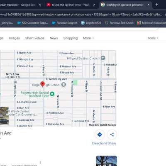Click the N Pittsburg St label

72,89
